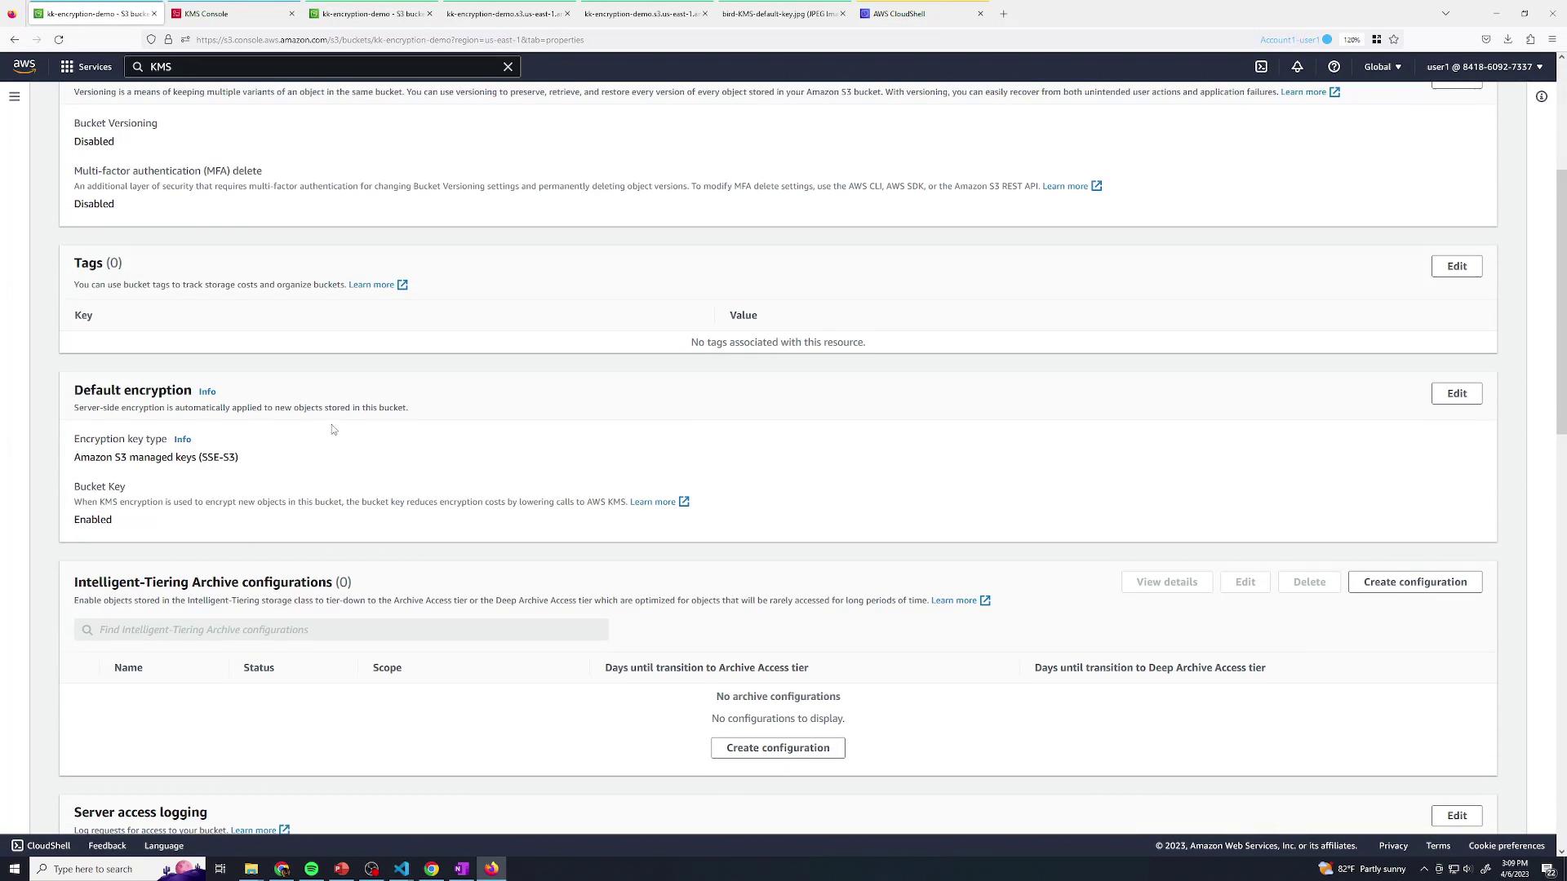Open CloudShell icon in AWS header
1567x881 pixels.
(x=1261, y=67)
